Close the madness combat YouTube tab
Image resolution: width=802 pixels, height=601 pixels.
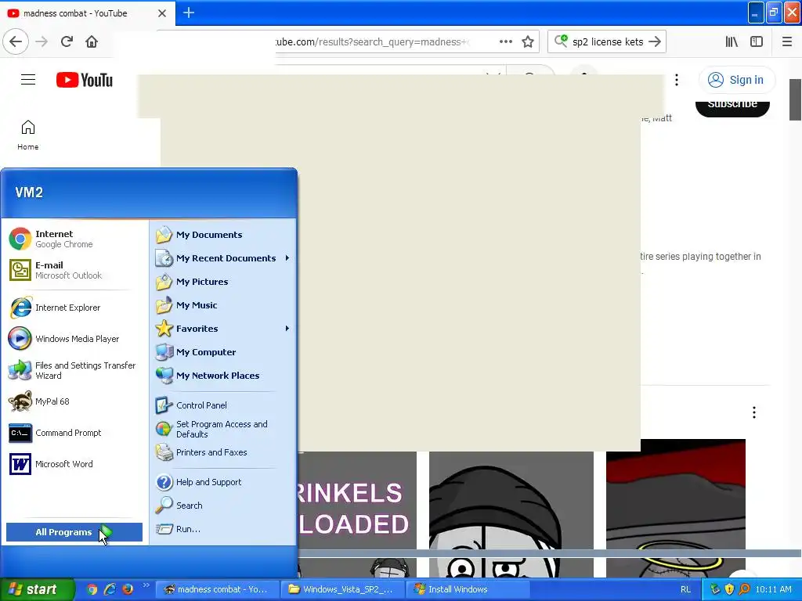click(x=162, y=13)
